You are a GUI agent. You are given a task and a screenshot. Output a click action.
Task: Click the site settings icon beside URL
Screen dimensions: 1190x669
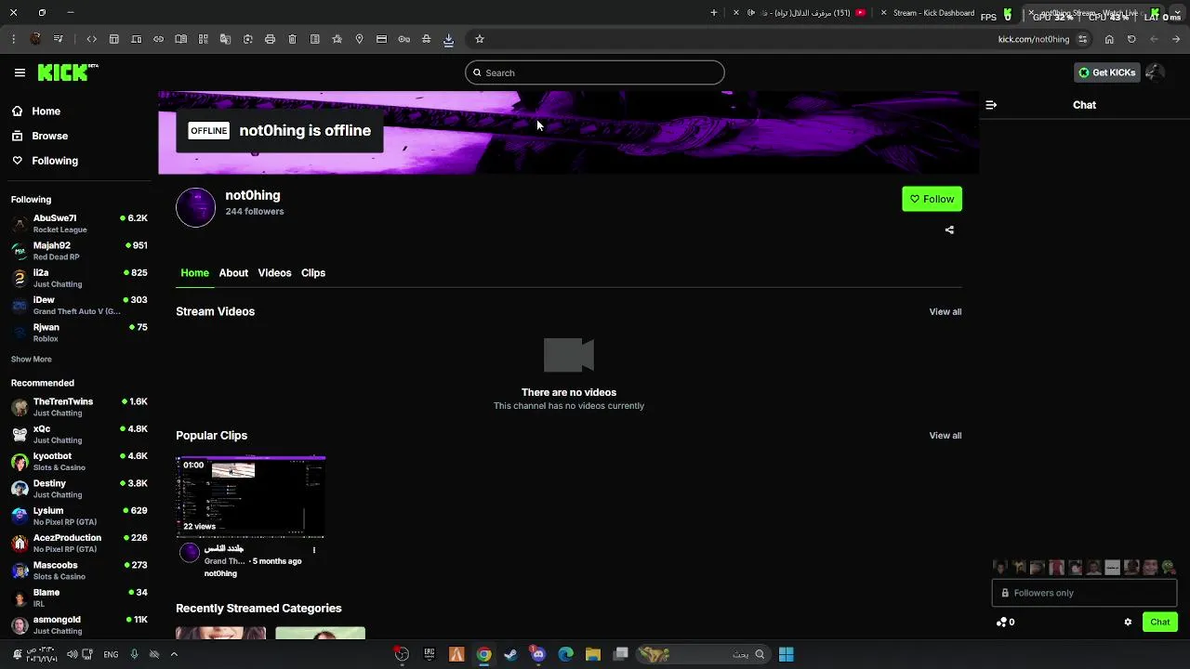click(1082, 39)
